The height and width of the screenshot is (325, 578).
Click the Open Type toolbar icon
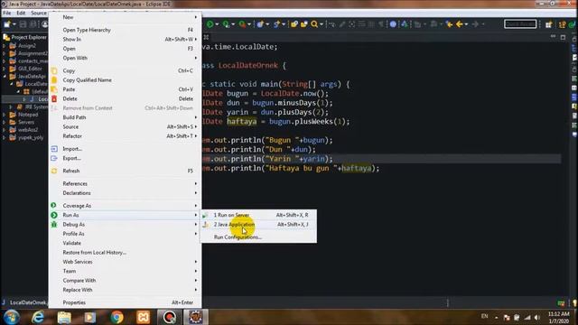pyautogui.click(x=294, y=24)
